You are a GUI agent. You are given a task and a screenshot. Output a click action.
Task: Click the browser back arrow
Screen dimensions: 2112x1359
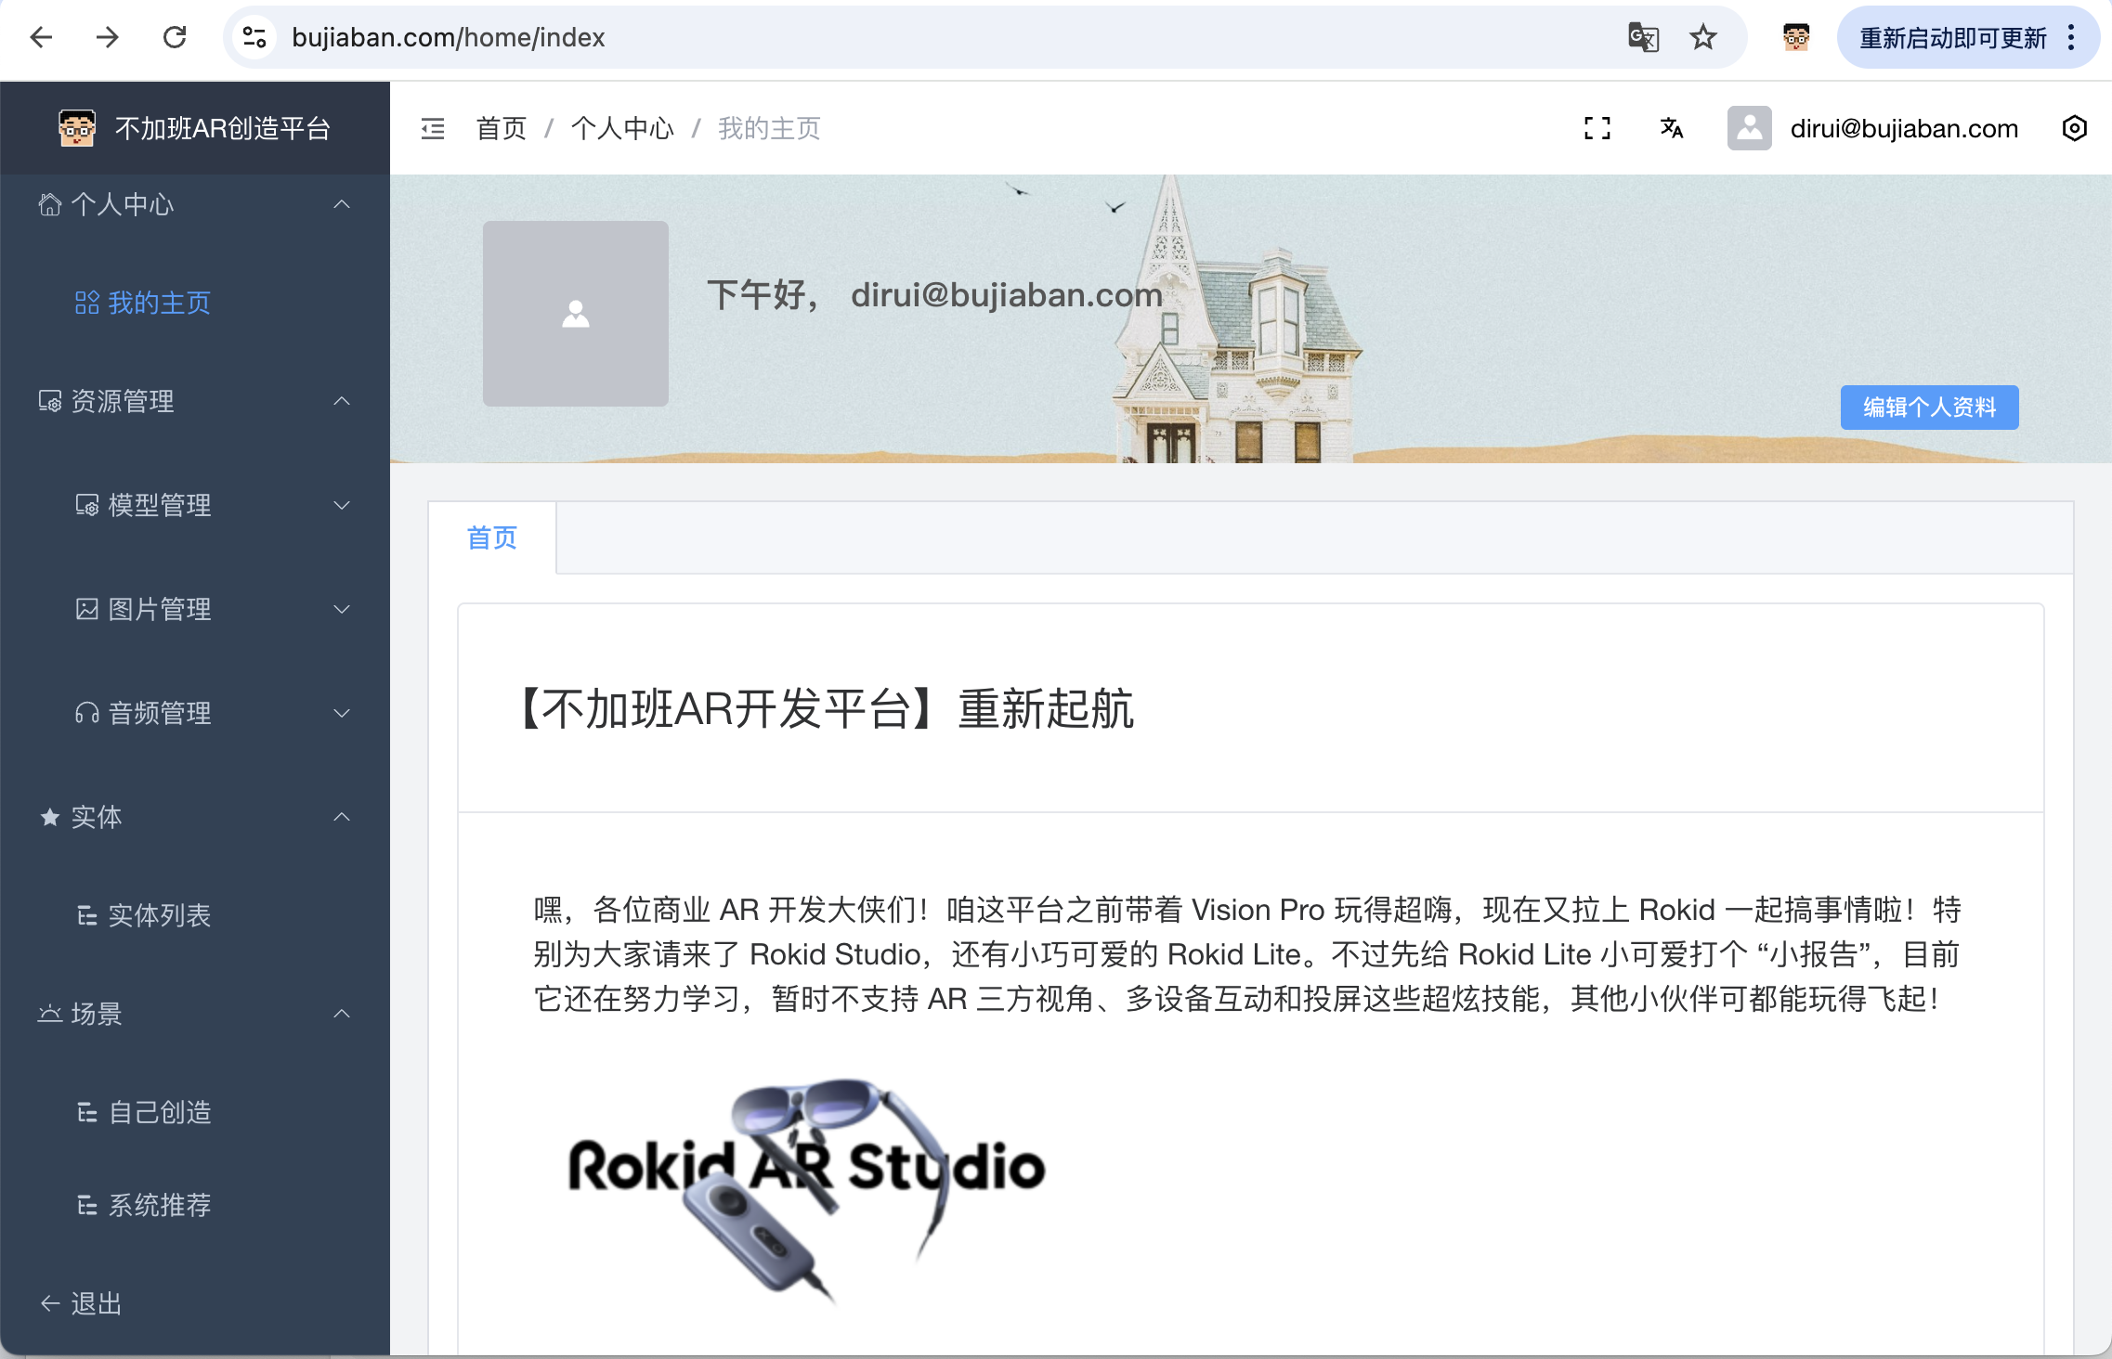pyautogui.click(x=41, y=37)
